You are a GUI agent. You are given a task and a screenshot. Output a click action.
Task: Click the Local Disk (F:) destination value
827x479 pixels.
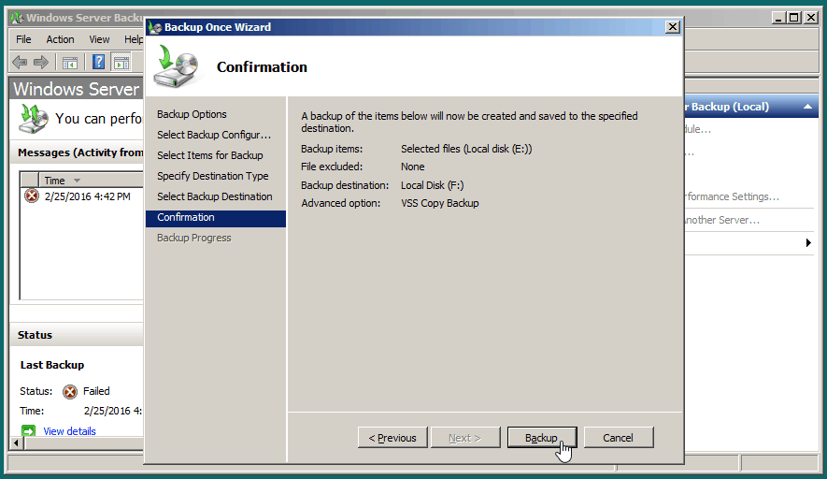coord(432,185)
